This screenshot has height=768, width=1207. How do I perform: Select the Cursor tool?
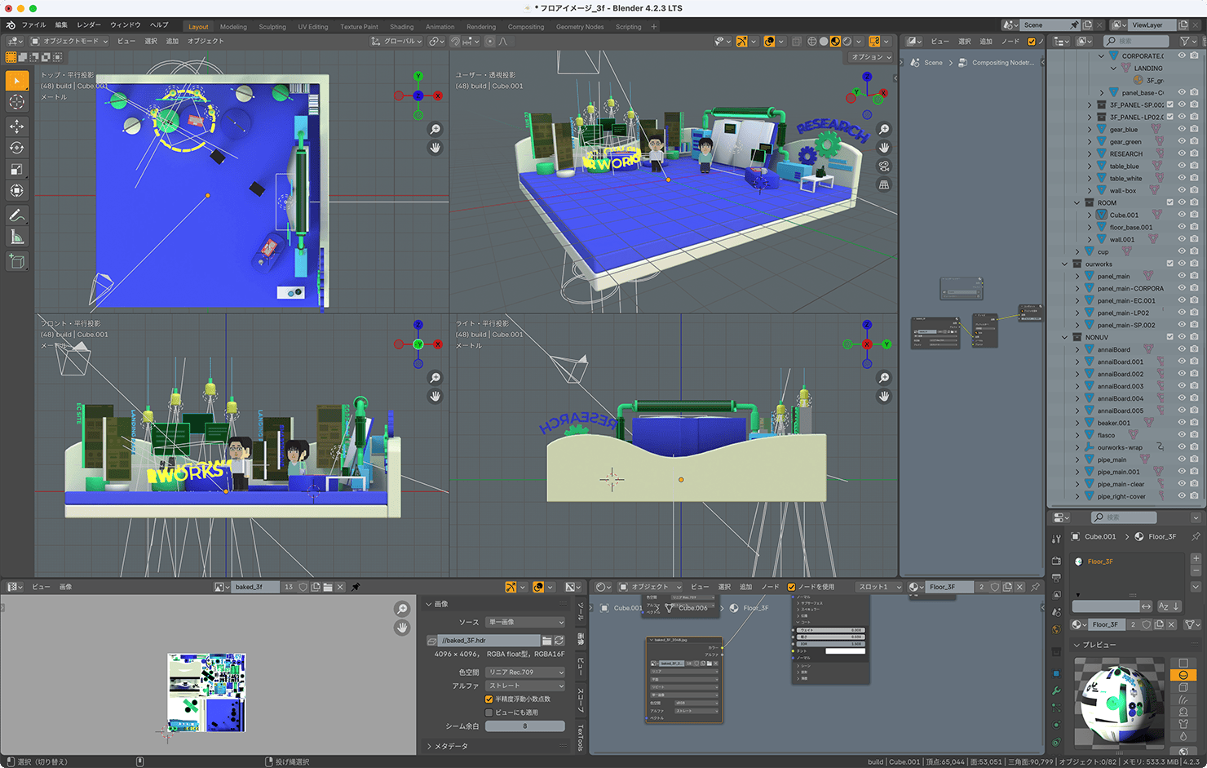(16, 102)
